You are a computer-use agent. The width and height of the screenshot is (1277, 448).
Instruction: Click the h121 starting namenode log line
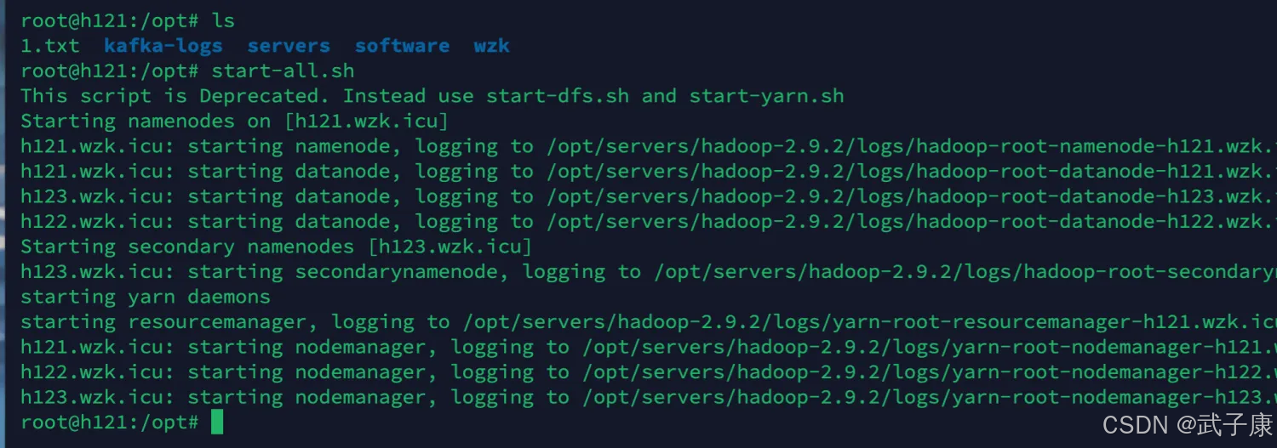click(649, 146)
